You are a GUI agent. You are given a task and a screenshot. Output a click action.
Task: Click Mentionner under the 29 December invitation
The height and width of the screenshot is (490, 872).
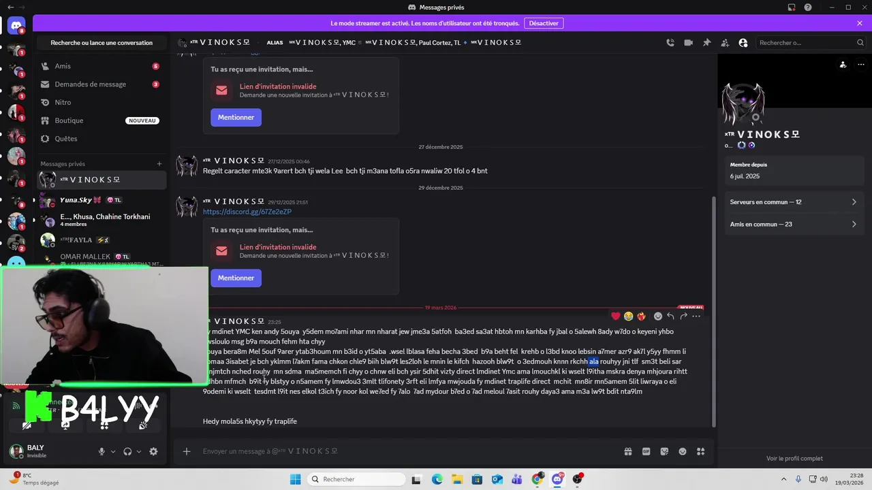click(x=236, y=278)
